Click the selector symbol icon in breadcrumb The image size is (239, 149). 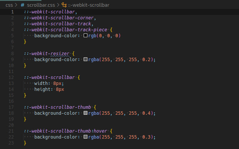click(x=64, y=5)
